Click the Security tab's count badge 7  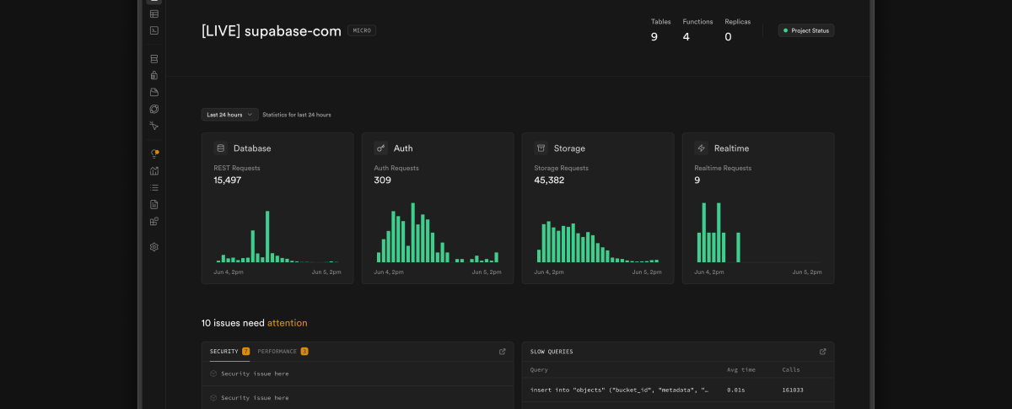(x=245, y=351)
